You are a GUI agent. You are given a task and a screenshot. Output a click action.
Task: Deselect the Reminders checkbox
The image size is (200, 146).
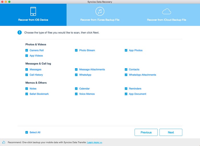click(126, 89)
